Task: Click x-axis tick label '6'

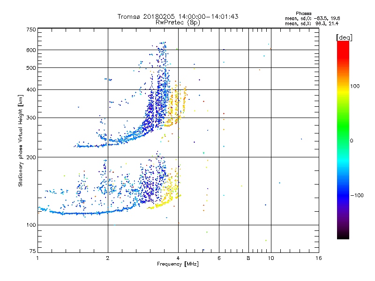Action: point(219,258)
